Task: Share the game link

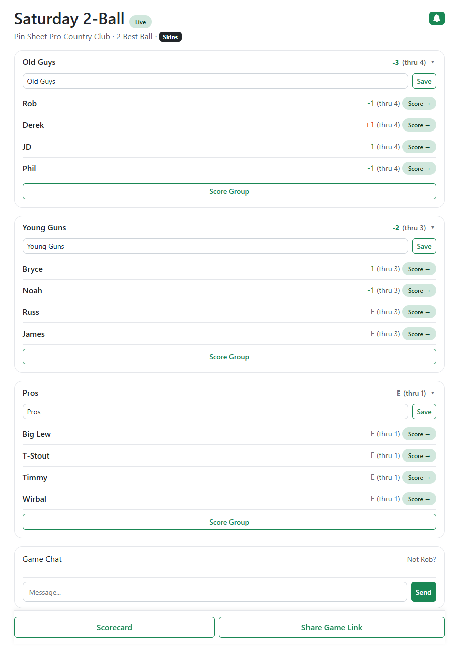Action: [332, 627]
